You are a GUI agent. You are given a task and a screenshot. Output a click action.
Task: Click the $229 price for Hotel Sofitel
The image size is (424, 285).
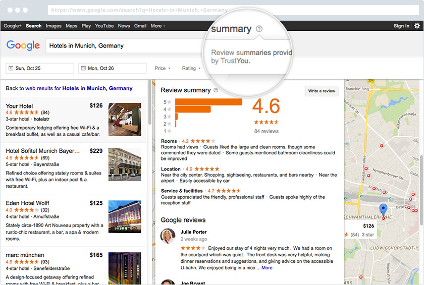[x=96, y=151]
